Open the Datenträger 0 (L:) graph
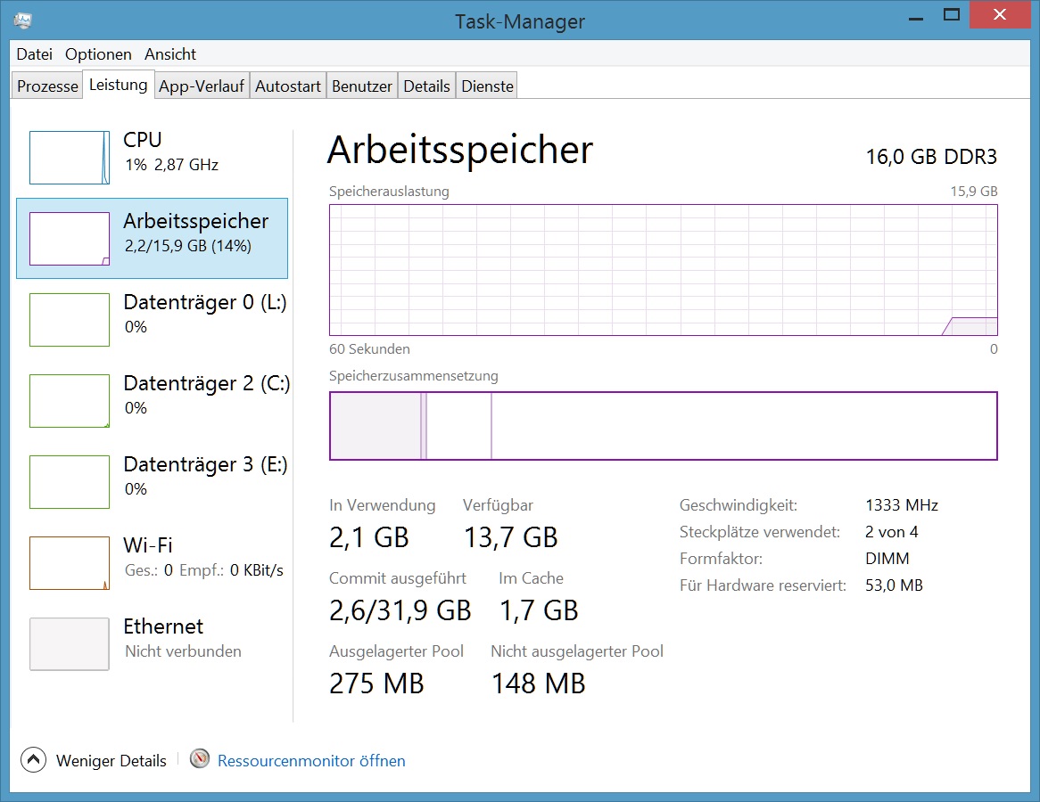This screenshot has width=1040, height=802. click(x=70, y=320)
